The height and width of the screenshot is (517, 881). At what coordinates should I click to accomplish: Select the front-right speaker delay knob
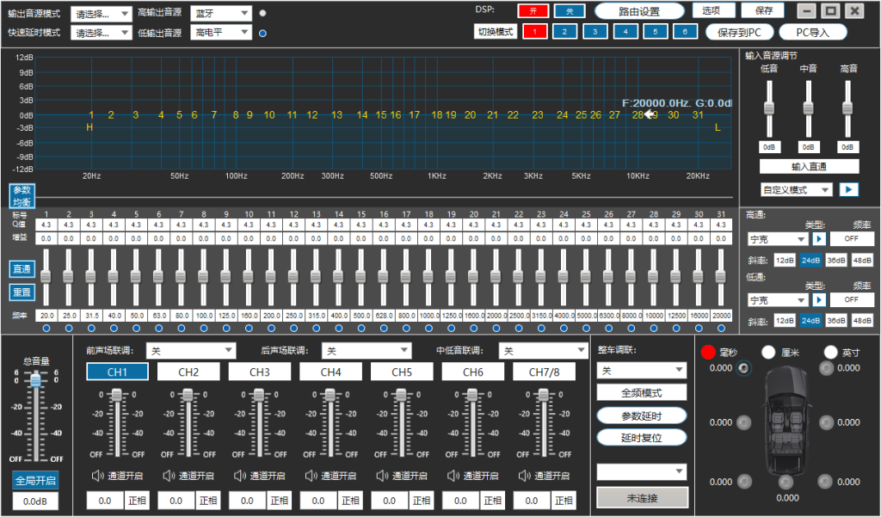click(x=826, y=368)
